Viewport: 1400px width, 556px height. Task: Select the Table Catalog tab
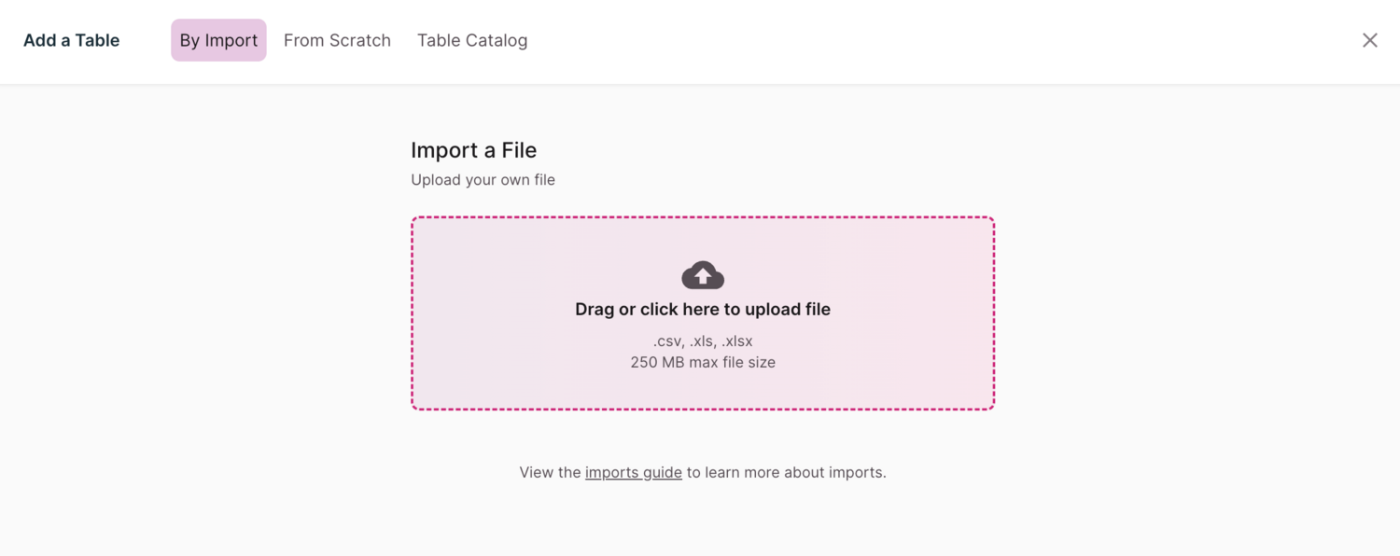click(x=472, y=40)
